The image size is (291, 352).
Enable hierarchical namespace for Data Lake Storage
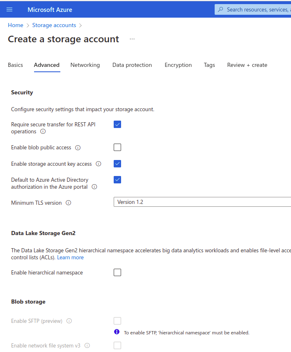point(117,272)
